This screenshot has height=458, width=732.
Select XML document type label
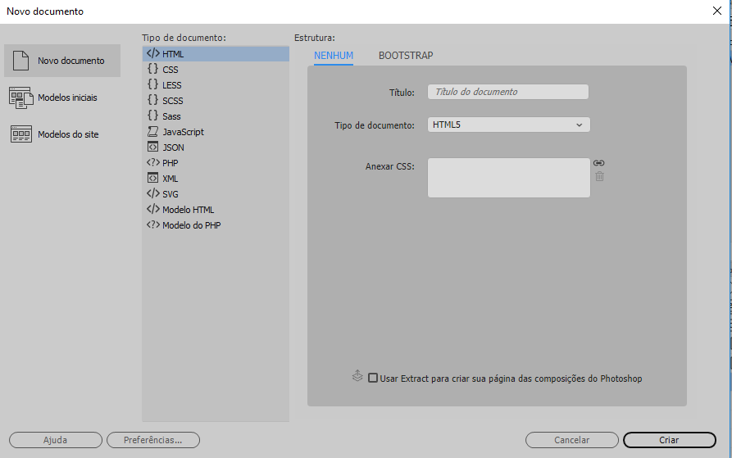170,179
